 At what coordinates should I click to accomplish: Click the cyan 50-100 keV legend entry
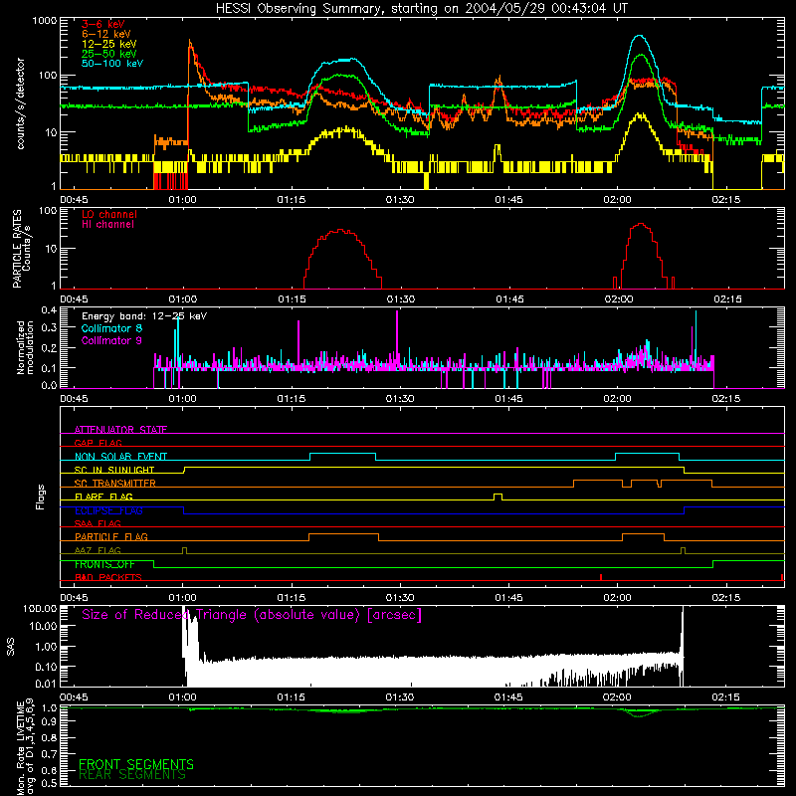tap(111, 64)
